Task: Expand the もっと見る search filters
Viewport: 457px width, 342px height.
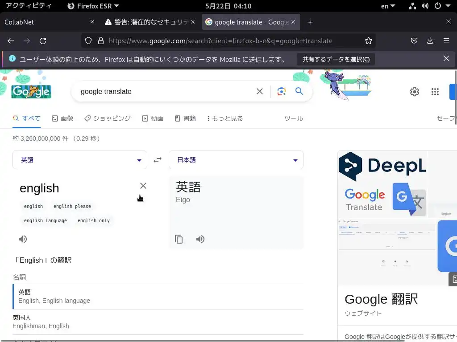Action: 225,118
